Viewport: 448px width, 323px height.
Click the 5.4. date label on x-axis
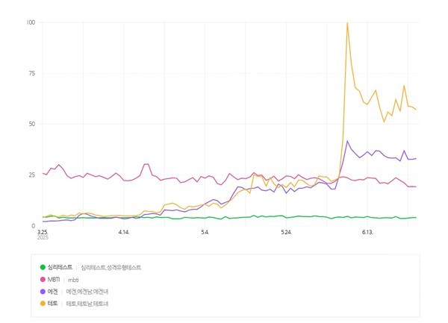click(x=205, y=232)
